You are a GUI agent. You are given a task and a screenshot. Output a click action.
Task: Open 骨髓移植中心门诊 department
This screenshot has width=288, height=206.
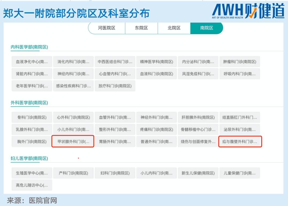pyautogui.click(x=198, y=130)
